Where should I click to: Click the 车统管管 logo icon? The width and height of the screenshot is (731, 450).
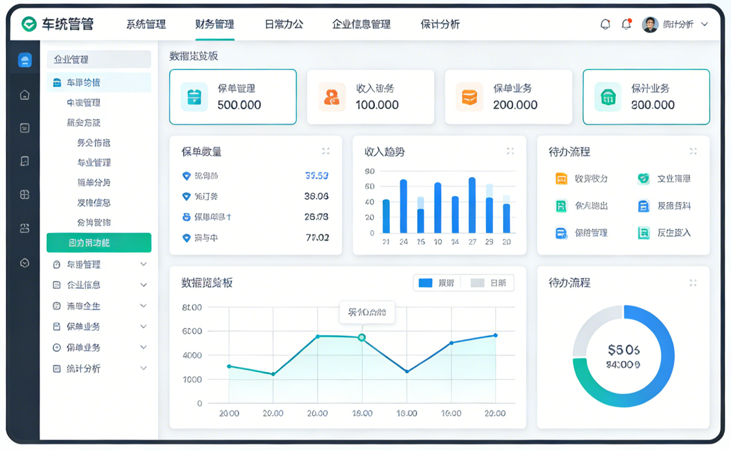tap(29, 24)
